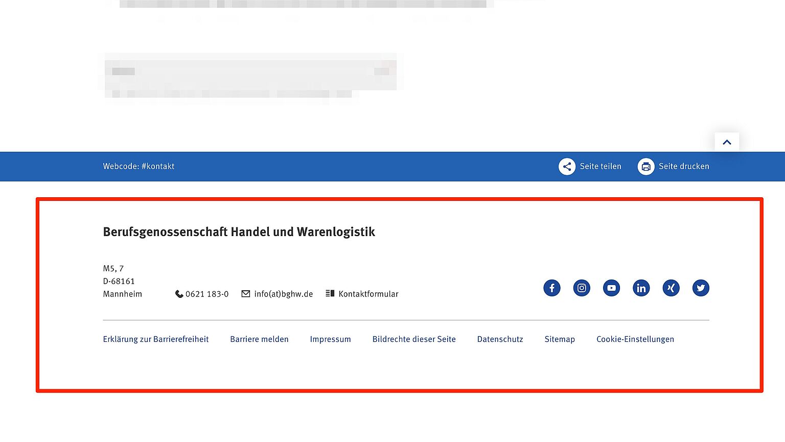Viewport: 785px width, 442px height.
Task: Click the share icon beside Seite teilen
Action: point(567,167)
